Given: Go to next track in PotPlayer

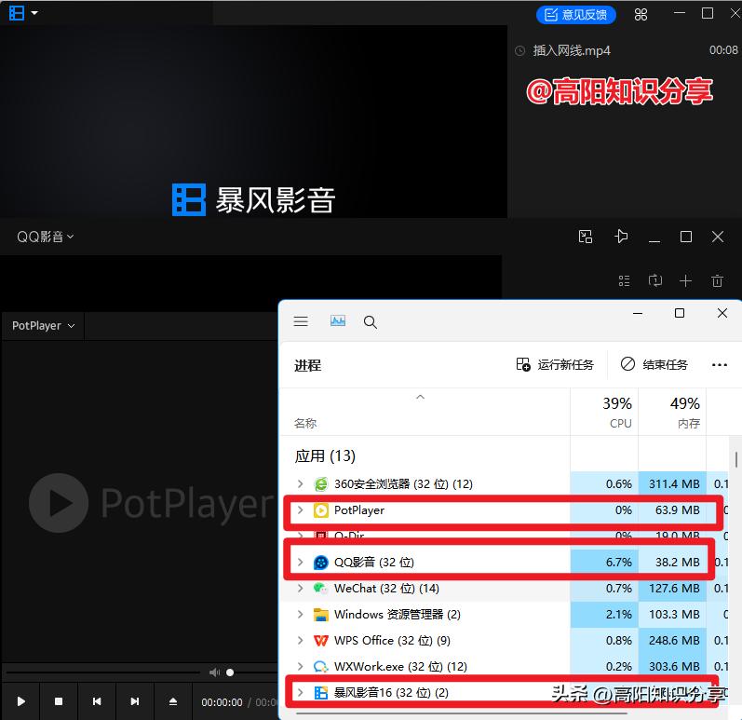Looking at the screenshot, I should [135, 701].
